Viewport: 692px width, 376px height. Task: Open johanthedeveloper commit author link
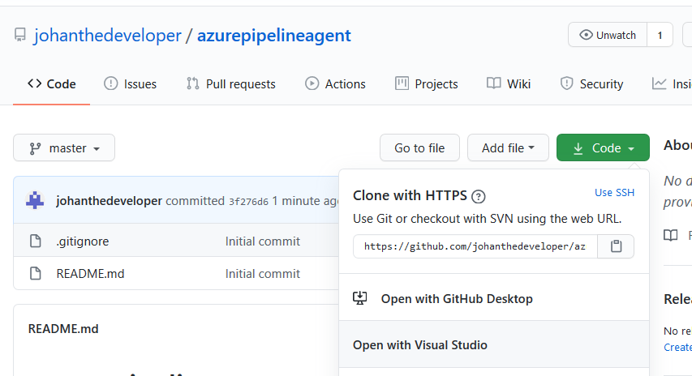pyautogui.click(x=109, y=201)
